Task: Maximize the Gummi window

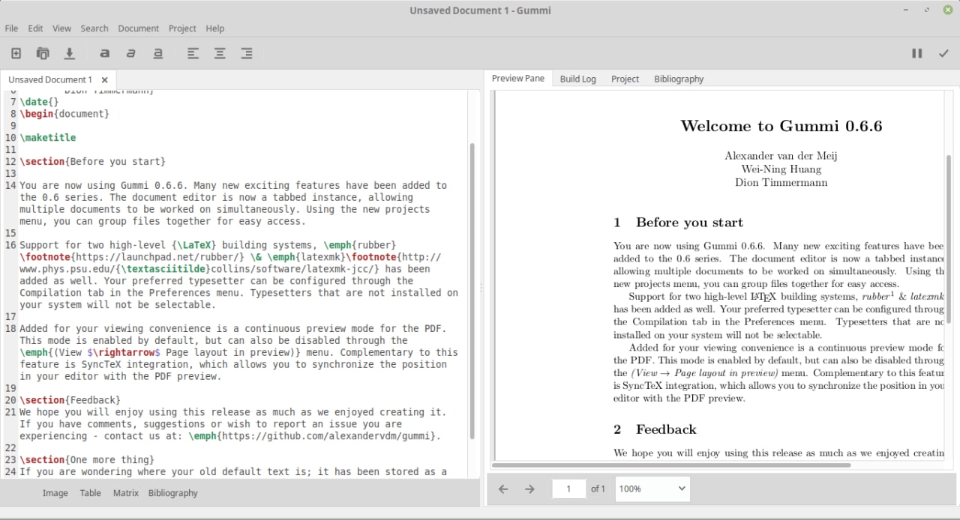Action: 927,10
